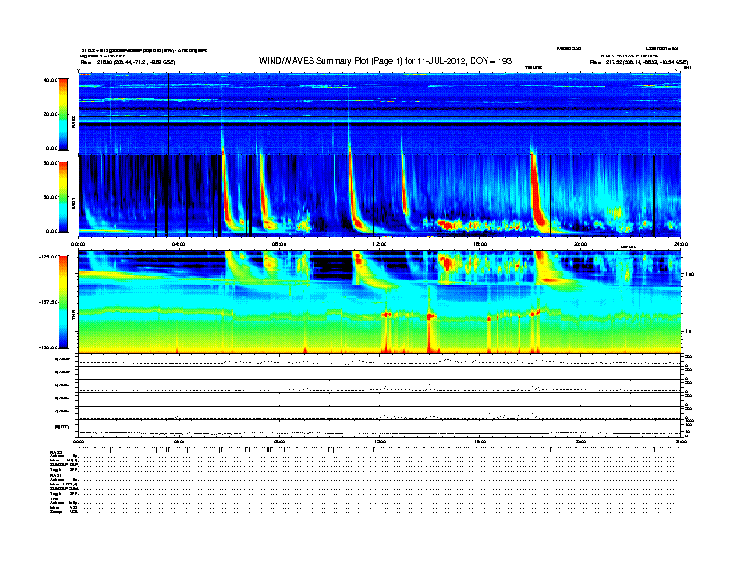Click the 12:00 tick below RAD1 spectrogram
The image size is (734, 567).
(380, 244)
